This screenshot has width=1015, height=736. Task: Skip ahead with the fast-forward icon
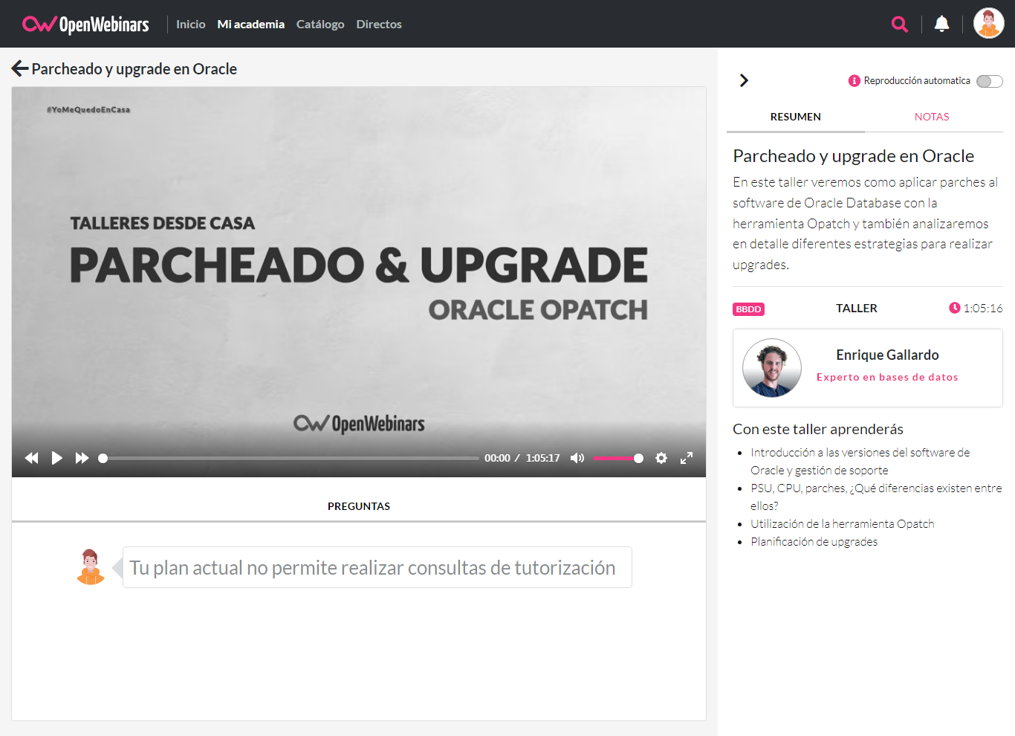(x=82, y=458)
